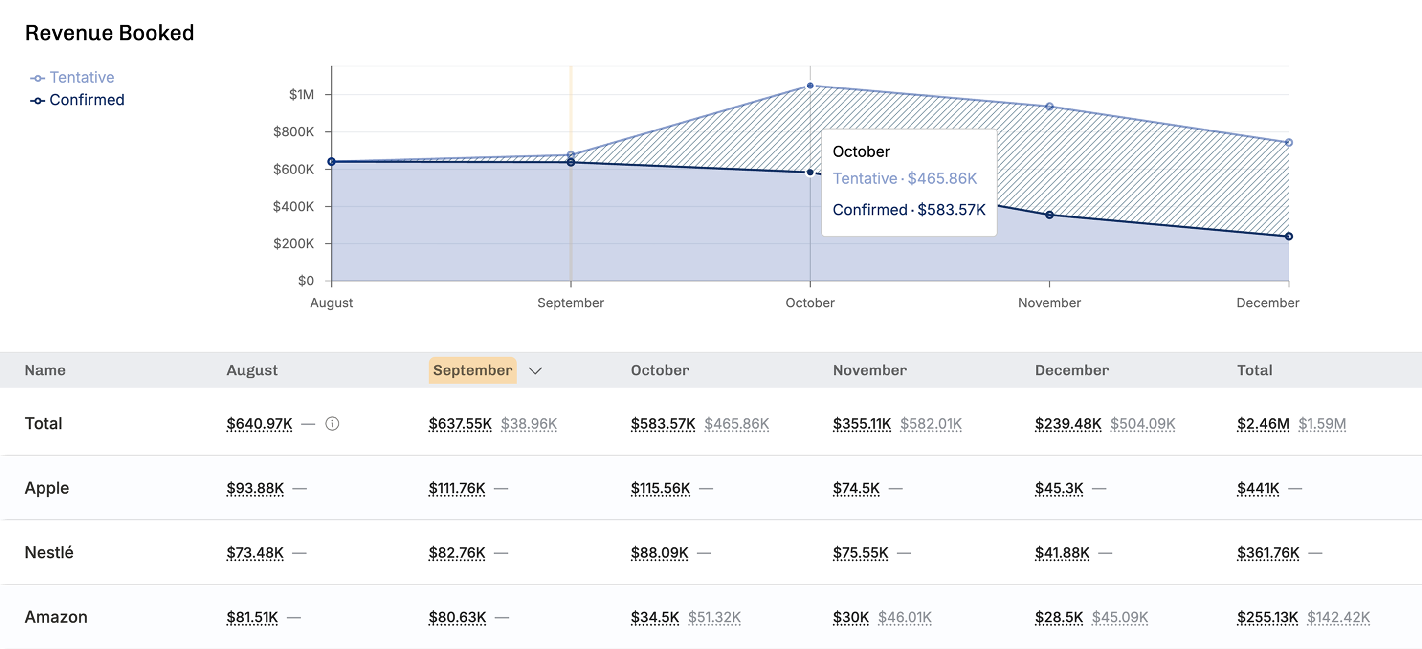Click the December confirmed data point

click(x=1289, y=236)
